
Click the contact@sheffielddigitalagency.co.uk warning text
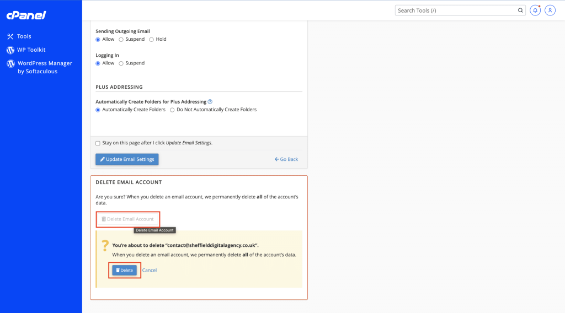click(185, 245)
